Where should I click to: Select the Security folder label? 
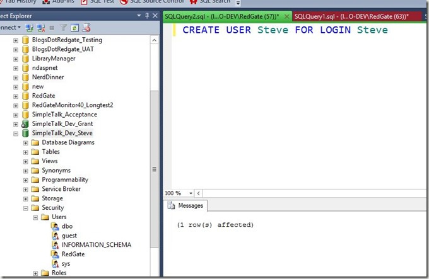pos(53,208)
